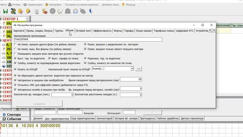Switch to the Тарифы tab
Image resolution: width=243 pixels, height=137 pixels.
[x=129, y=31]
